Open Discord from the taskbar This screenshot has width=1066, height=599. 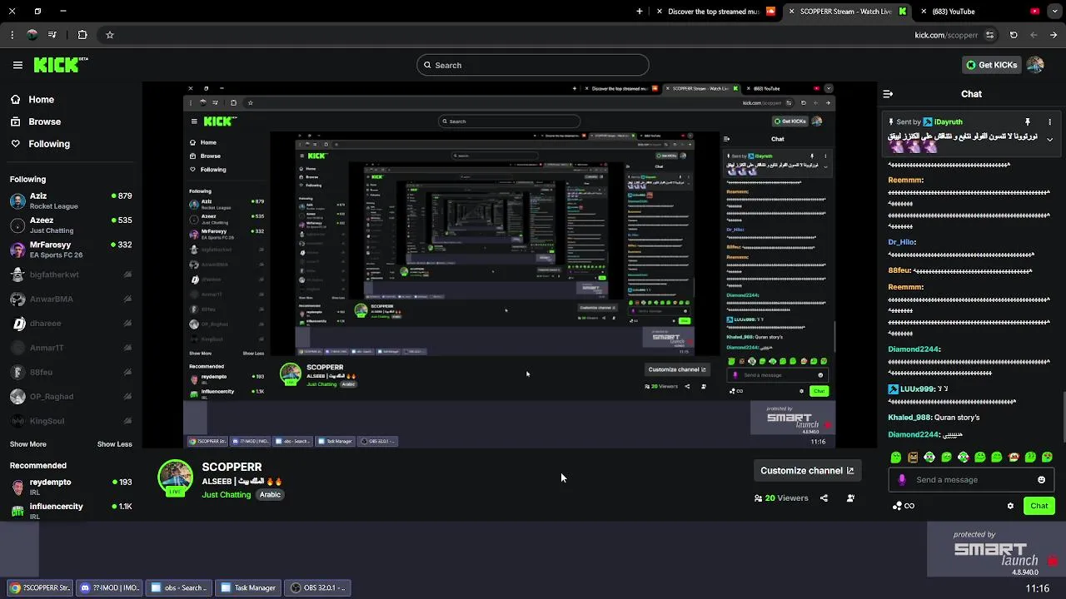pos(108,588)
